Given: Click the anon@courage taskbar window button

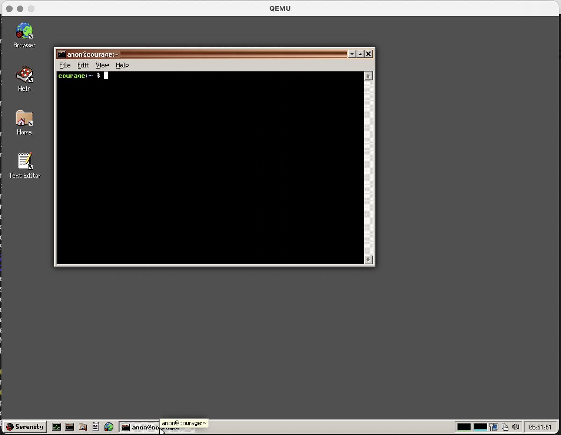Looking at the screenshot, I should click(x=157, y=427).
